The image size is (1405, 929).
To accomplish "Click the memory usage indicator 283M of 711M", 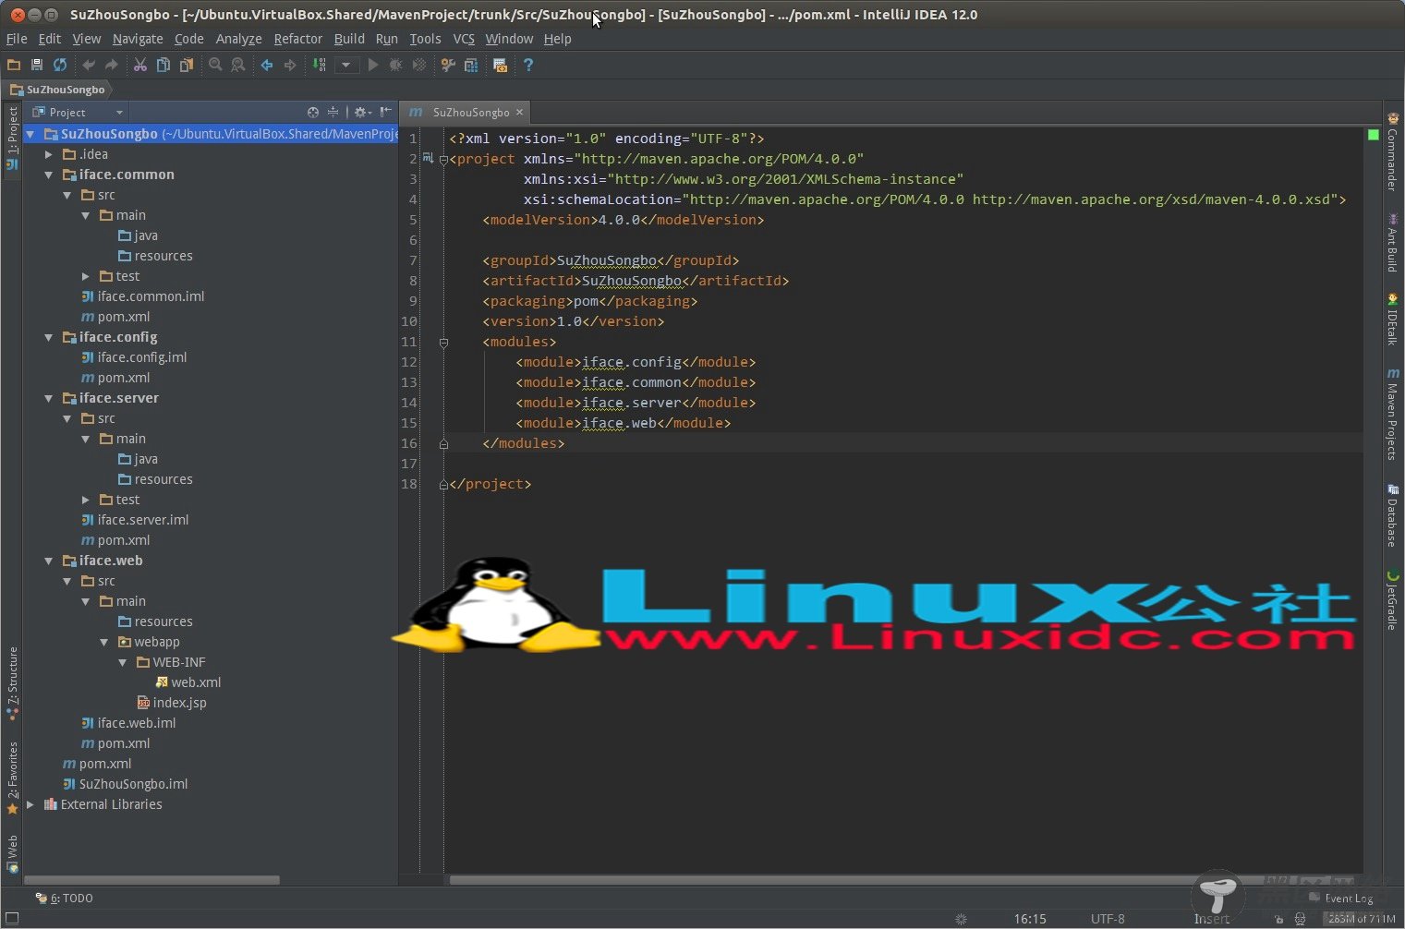I will tap(1361, 919).
